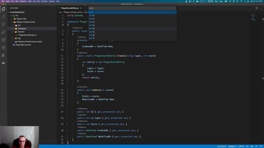Open the Search view in the activity bar
The width and height of the screenshot is (264, 148).
(4, 16)
